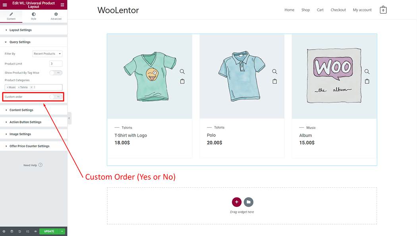Toggle Show Product By Tag Wise switch
The image size is (417, 236).
56,73
